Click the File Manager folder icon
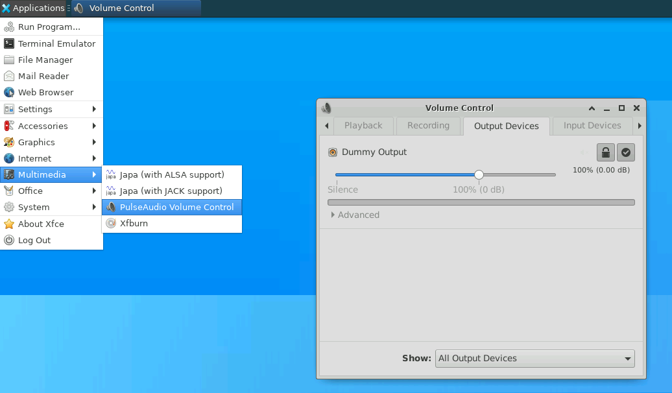 [9, 60]
